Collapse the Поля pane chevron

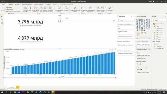click(165, 16)
